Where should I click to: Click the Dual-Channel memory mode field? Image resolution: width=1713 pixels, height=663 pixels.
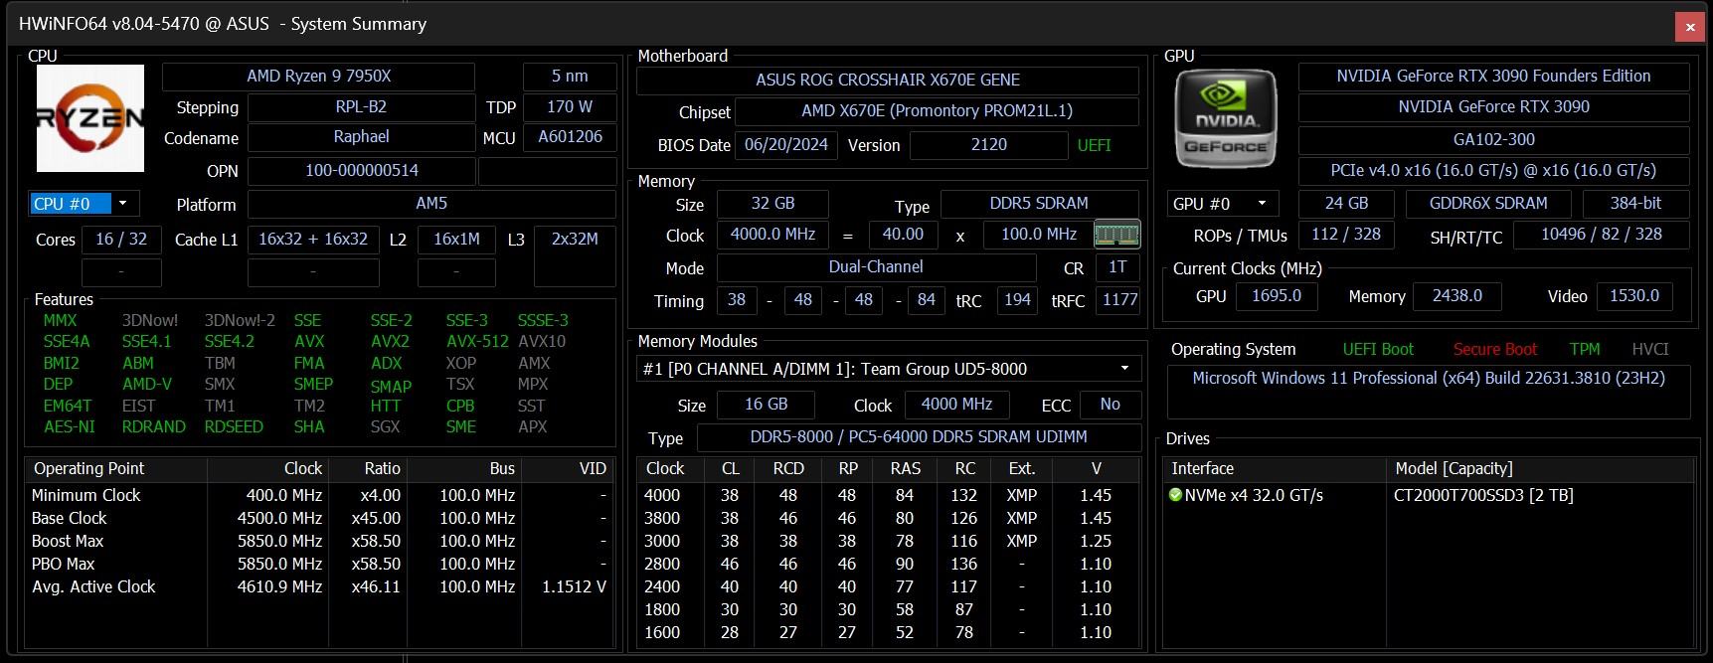click(875, 267)
